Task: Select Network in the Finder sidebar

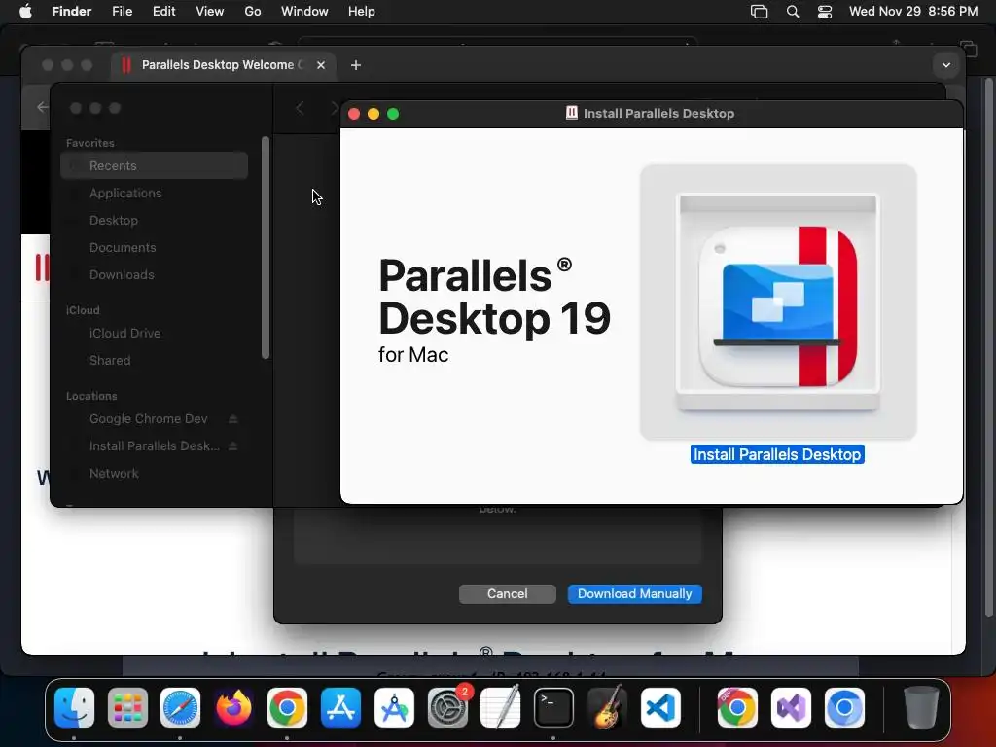Action: click(155, 474)
